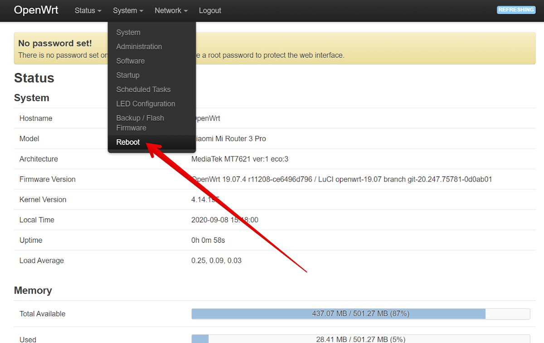The width and height of the screenshot is (544, 343).
Task: Expand the Network dropdown menu
Action: [171, 10]
